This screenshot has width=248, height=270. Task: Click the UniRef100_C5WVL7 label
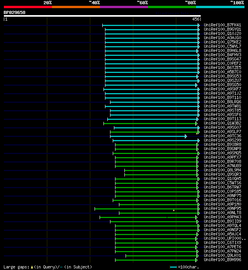click(x=222, y=46)
